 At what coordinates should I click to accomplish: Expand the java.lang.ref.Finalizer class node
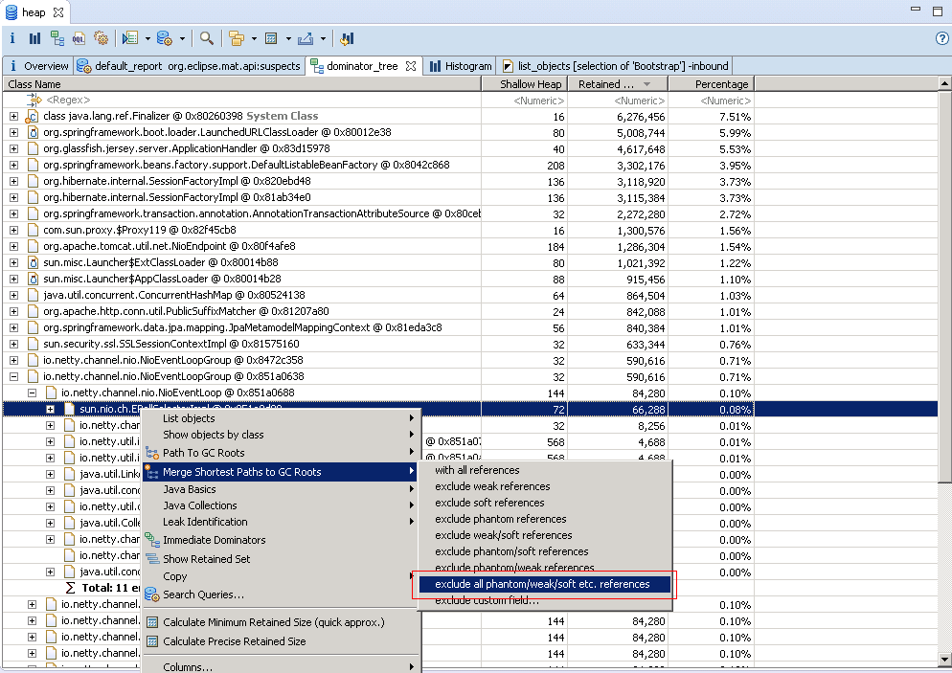click(14, 116)
